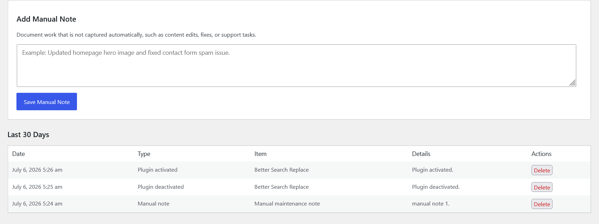Click Better Search Replace in the deactivated row
This screenshot has height=224, width=599.
[x=281, y=187]
